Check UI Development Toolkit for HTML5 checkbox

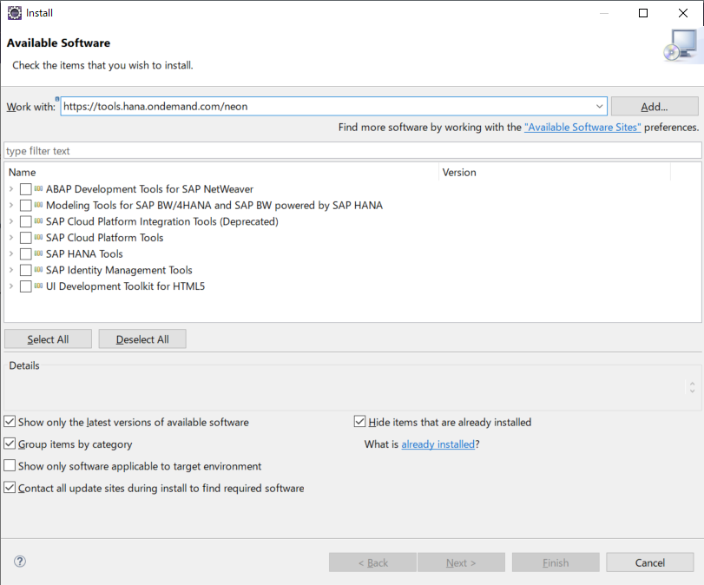click(x=25, y=286)
